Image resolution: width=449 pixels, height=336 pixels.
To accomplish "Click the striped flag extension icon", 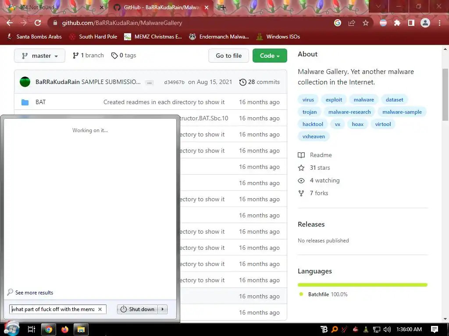I will 383,23.
